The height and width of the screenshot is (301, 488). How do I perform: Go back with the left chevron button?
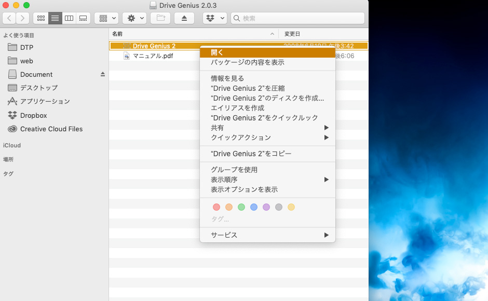9,18
